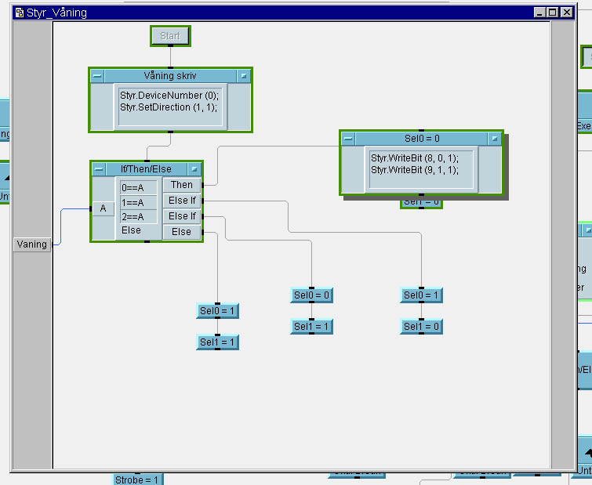The image size is (592, 485).
Task: Select the A input terminal on If/Then/Else
Action: point(103,208)
